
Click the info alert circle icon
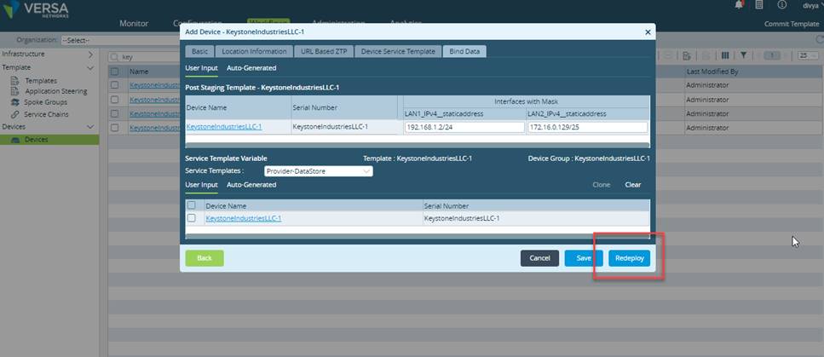(782, 5)
